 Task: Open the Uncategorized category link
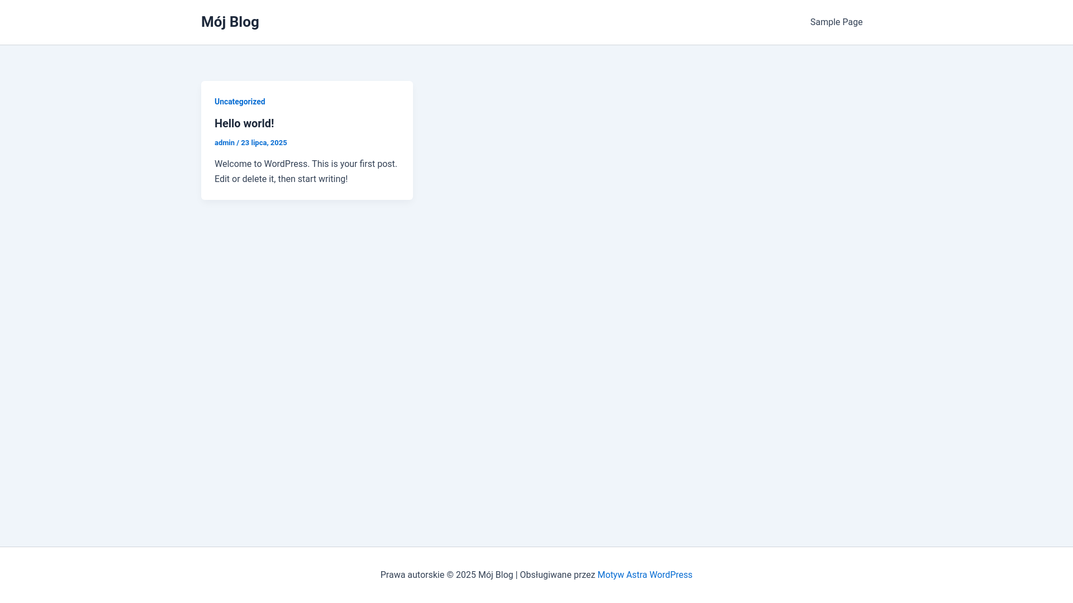click(x=240, y=102)
